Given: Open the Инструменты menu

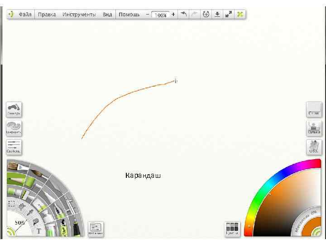Looking at the screenshot, I should [x=79, y=15].
